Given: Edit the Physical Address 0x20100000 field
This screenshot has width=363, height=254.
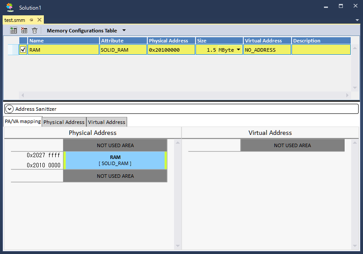Looking at the screenshot, I should [x=171, y=50].
